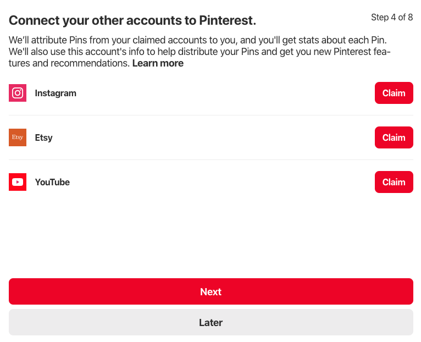Click the Instagram camera logo icon
Viewport: 421px width, 342px height.
[18, 93]
